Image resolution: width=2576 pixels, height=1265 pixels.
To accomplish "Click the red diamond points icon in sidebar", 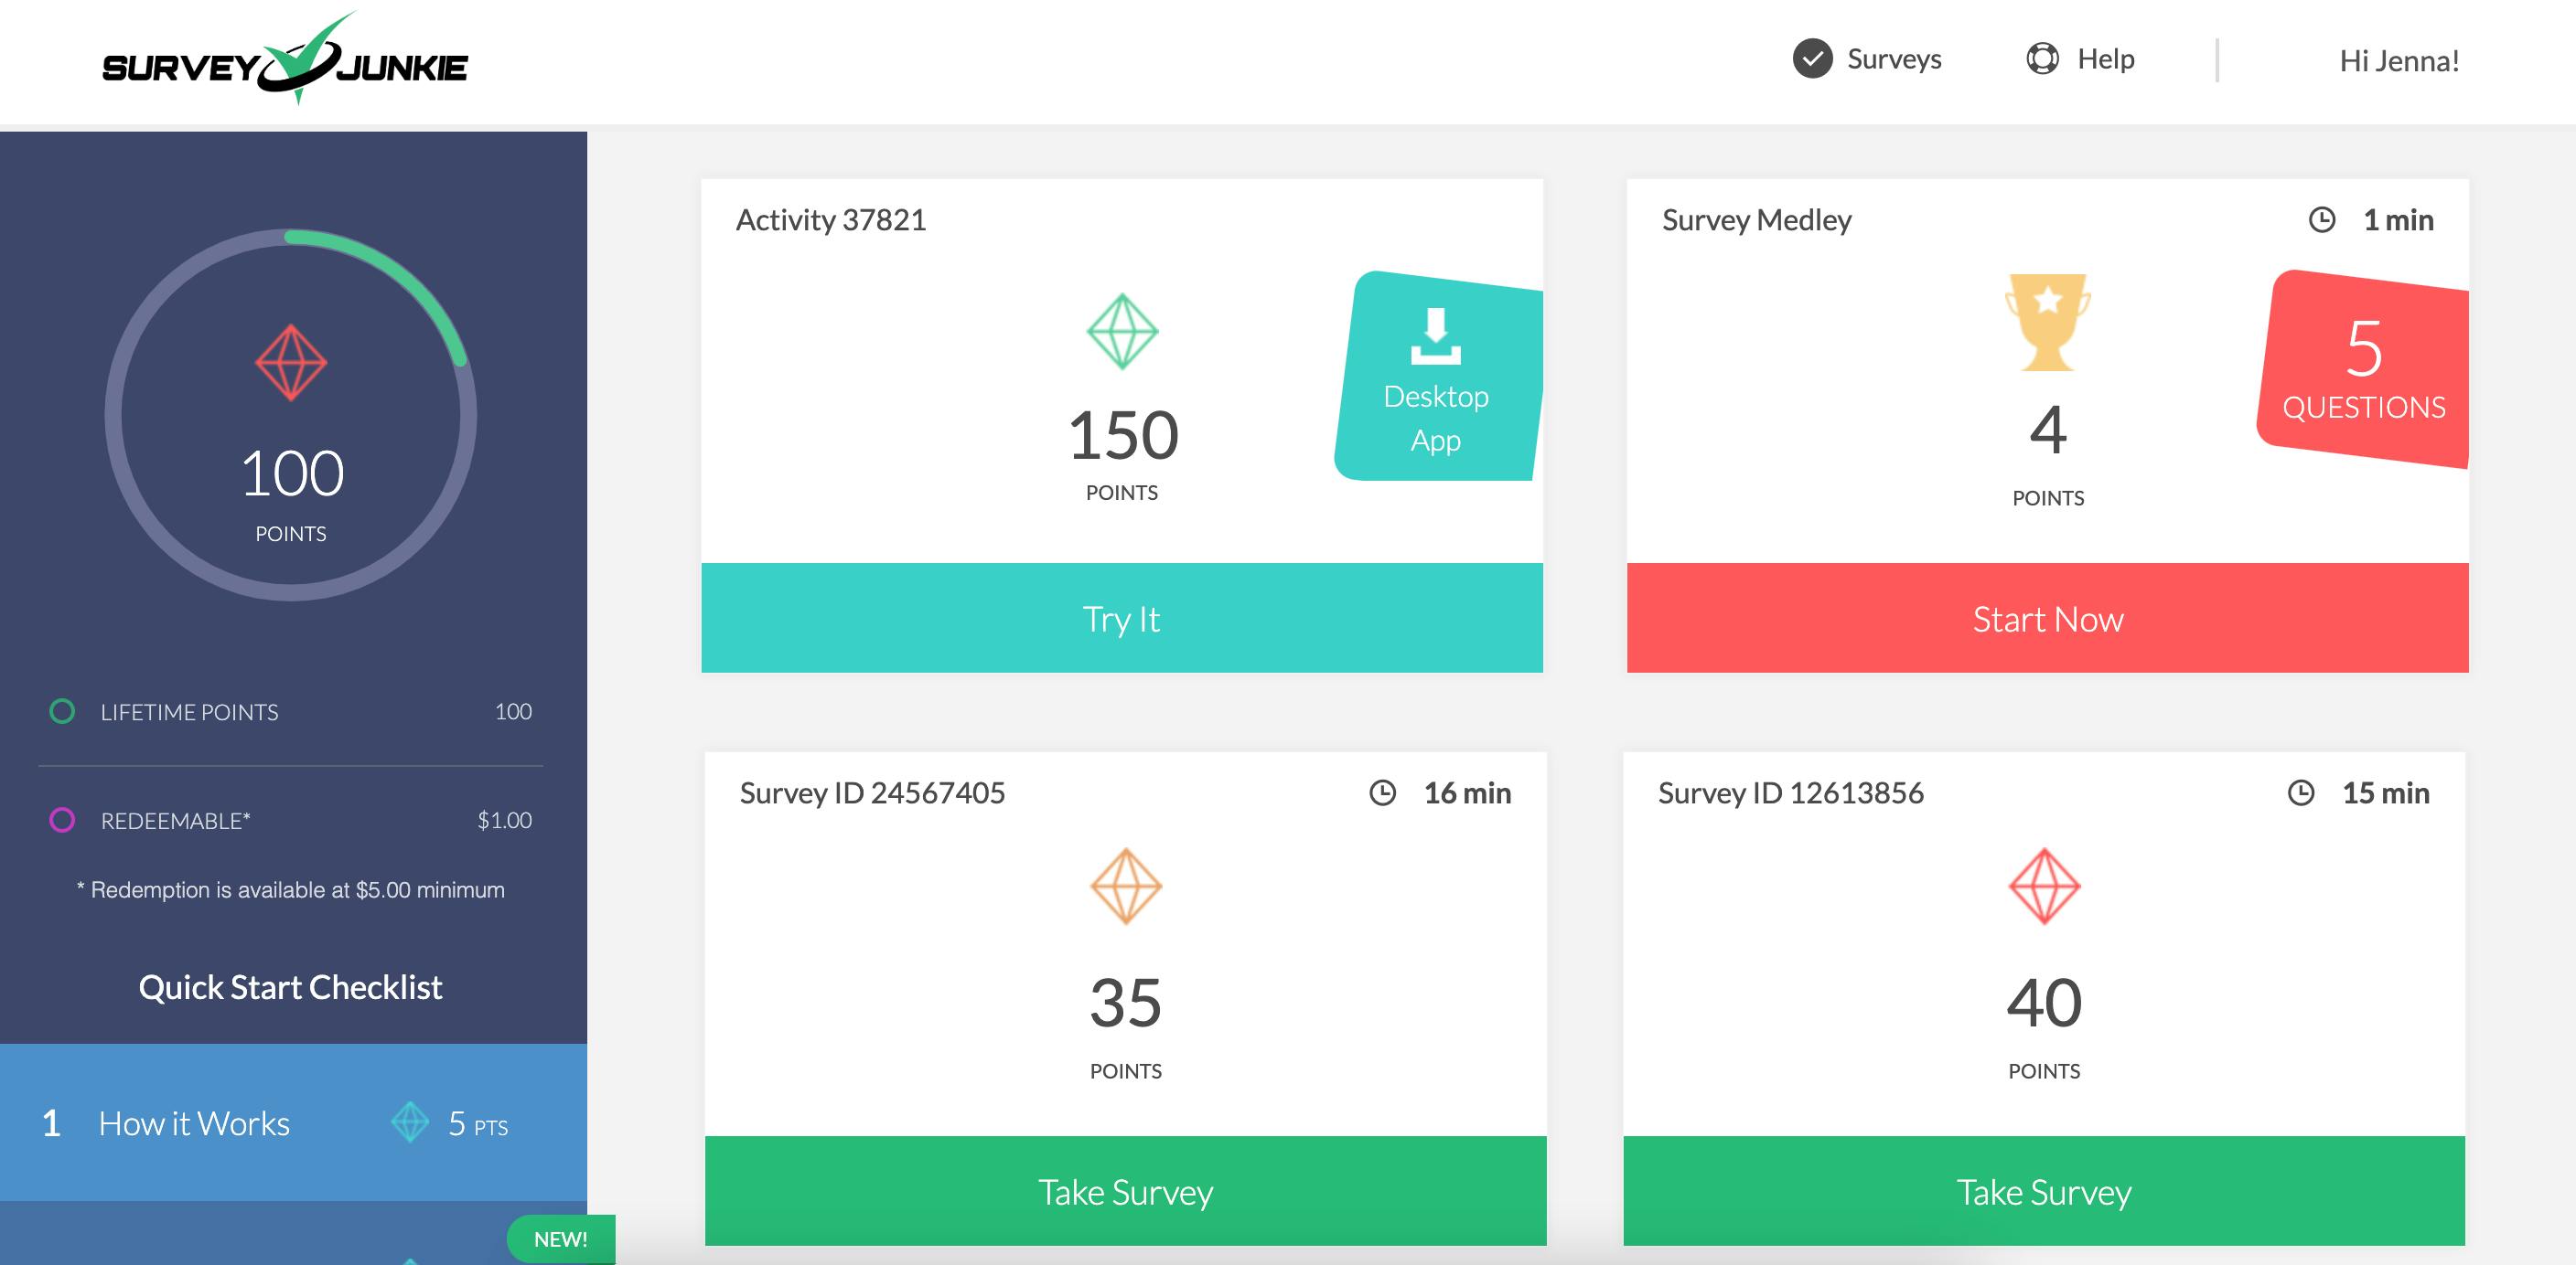I will [291, 360].
